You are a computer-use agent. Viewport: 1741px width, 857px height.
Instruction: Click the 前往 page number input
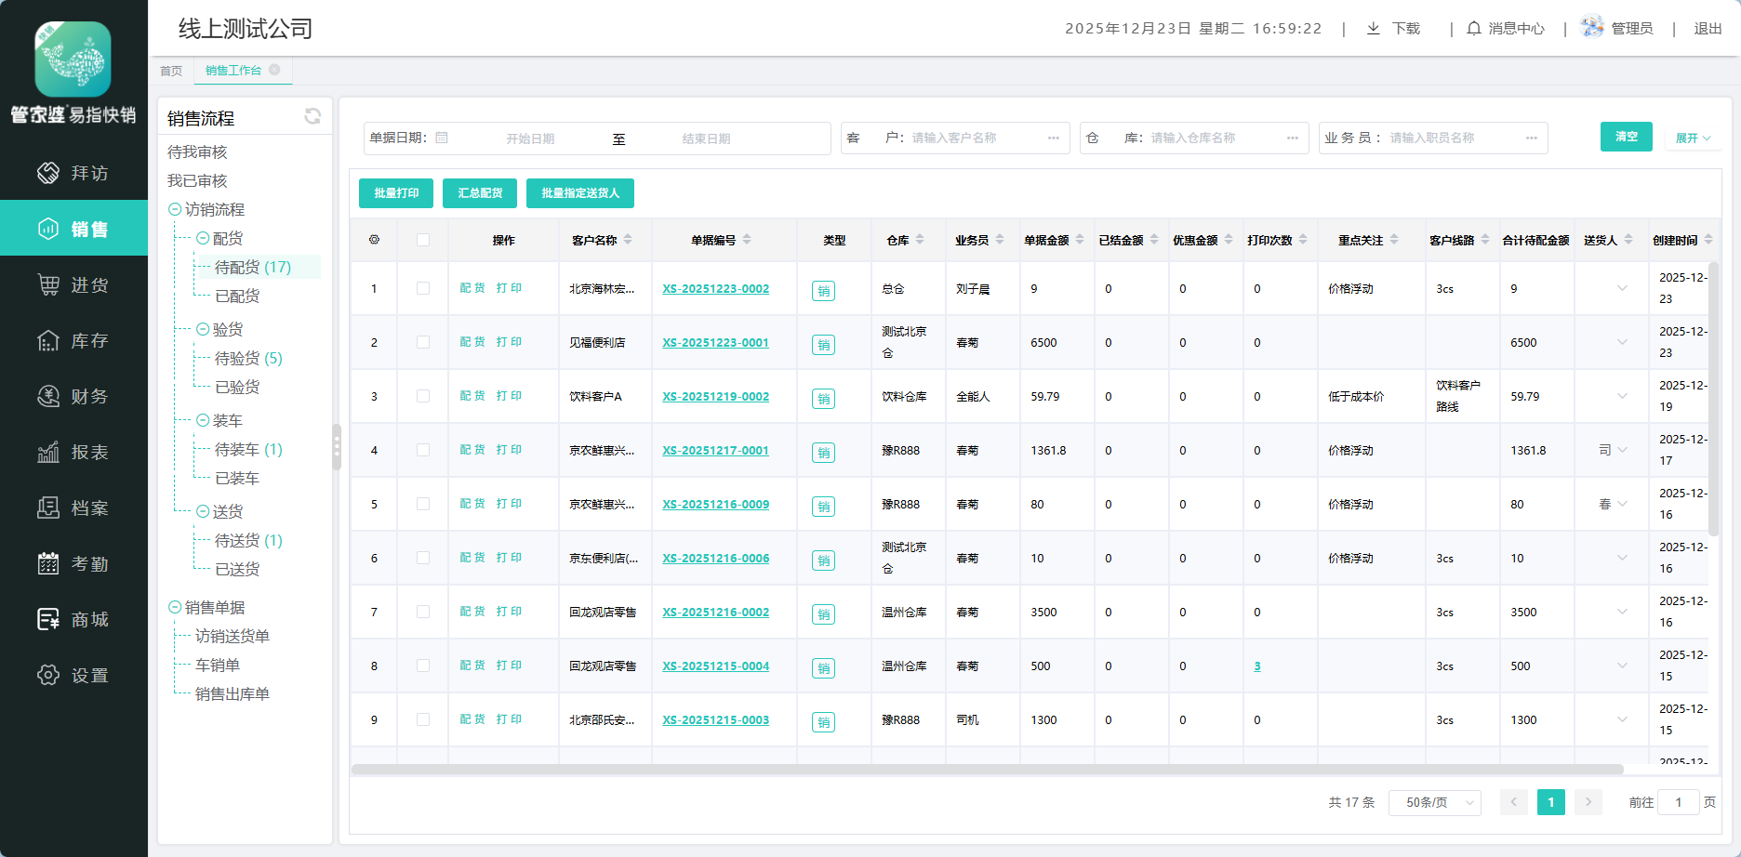point(1679,802)
